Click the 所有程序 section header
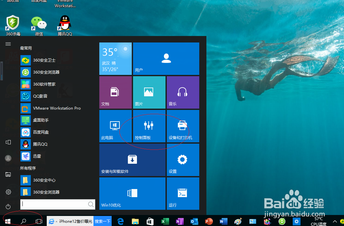Image resolution: width=344 pixels, height=226 pixels. pos(28,168)
